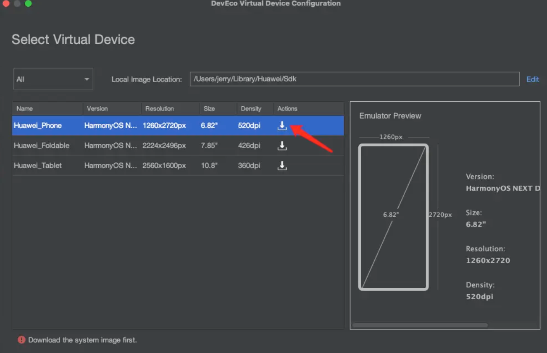Sort by the Version column header
Viewport: 547px width, 353px height.
pos(112,108)
